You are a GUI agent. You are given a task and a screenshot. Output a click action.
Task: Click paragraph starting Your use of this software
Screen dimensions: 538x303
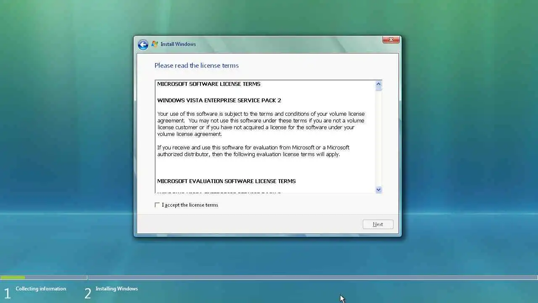[x=261, y=124]
